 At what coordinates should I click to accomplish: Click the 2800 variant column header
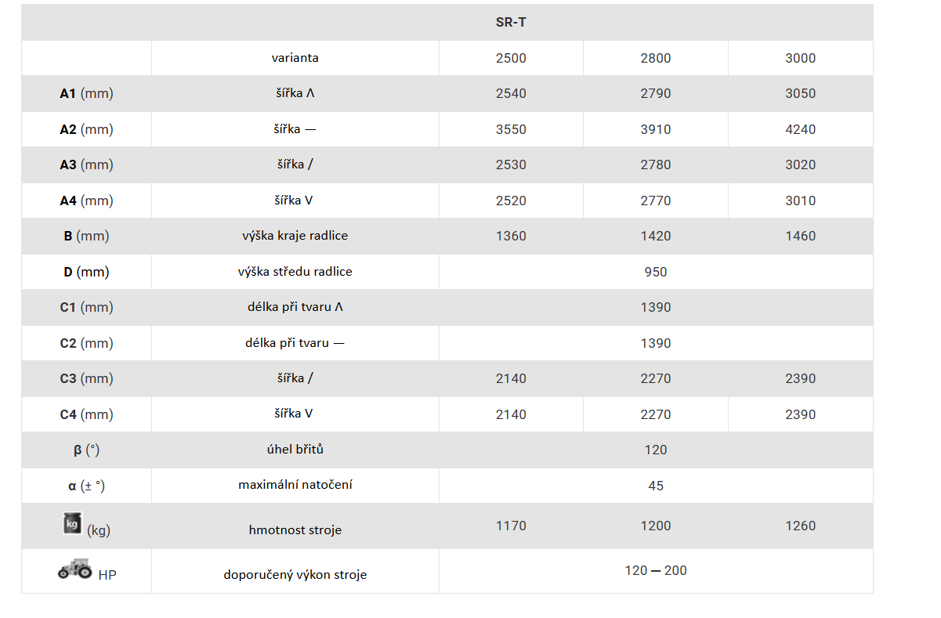[656, 58]
